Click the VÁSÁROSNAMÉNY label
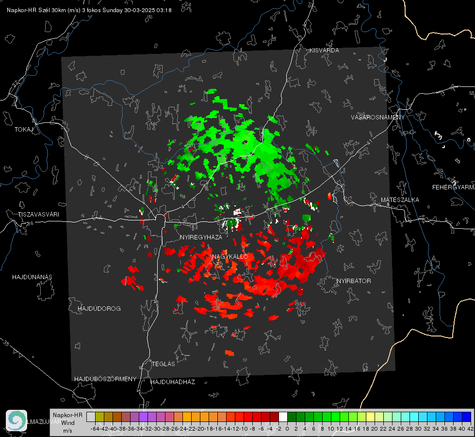This screenshot has width=475, height=437. pyautogui.click(x=378, y=118)
